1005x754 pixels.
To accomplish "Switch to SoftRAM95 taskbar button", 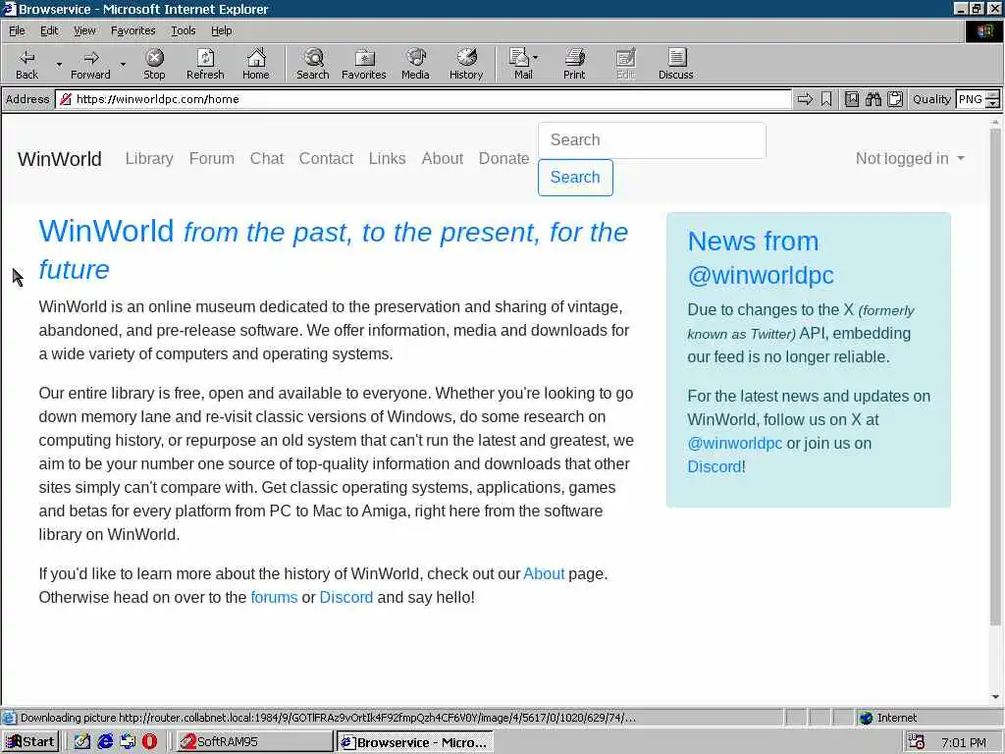I will 254,742.
